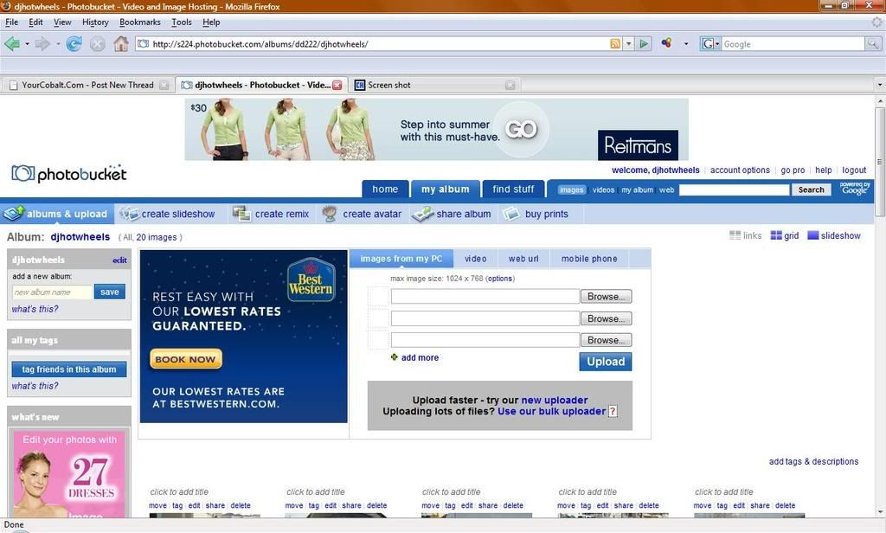Open the back button history dropdown
Viewport: 886px width, 533px height.
(27, 43)
